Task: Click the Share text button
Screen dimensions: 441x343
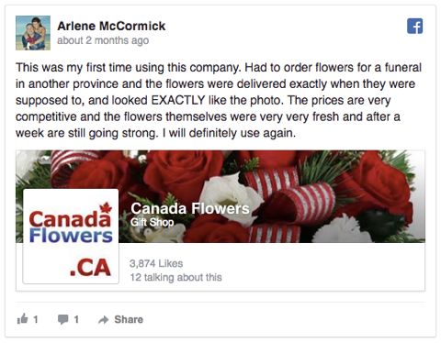Action: 129,319
